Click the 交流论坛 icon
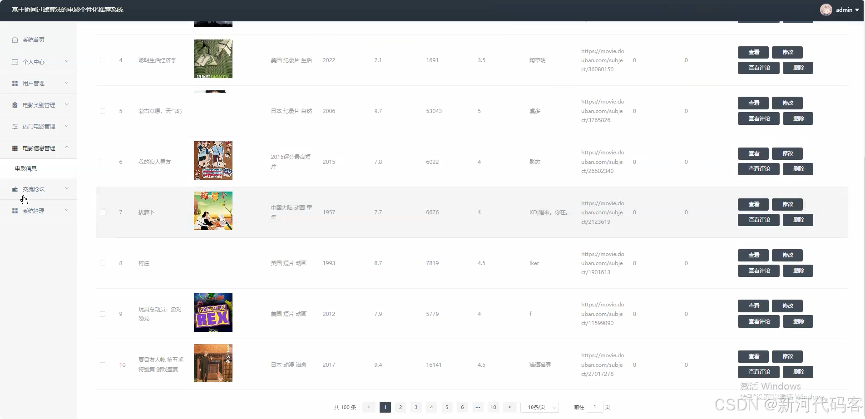The image size is (865, 419). 15,189
